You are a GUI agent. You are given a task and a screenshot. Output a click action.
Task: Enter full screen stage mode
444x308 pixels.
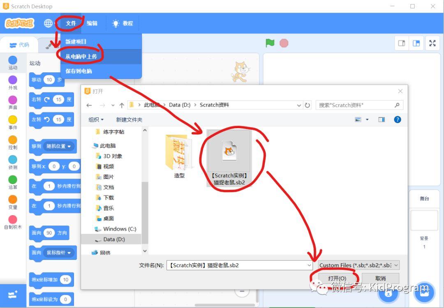(x=432, y=43)
